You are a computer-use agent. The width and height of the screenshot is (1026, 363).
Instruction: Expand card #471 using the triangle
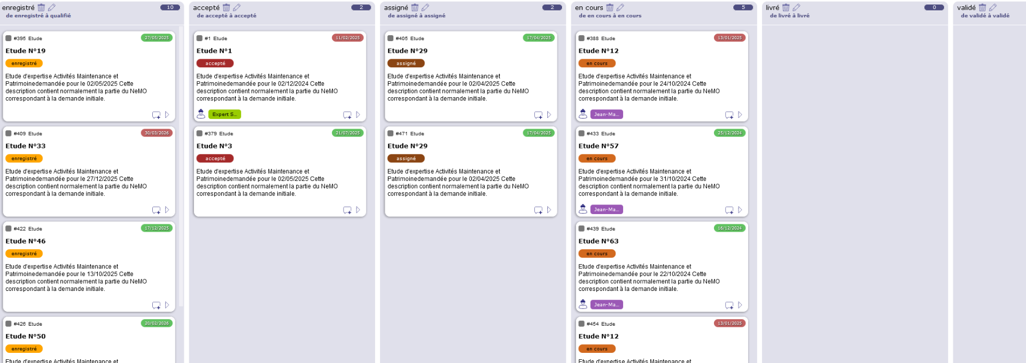coord(549,210)
